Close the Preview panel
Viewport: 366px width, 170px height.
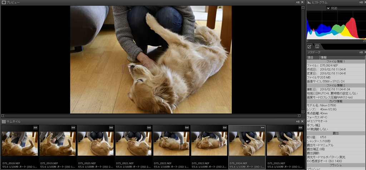point(302,2)
